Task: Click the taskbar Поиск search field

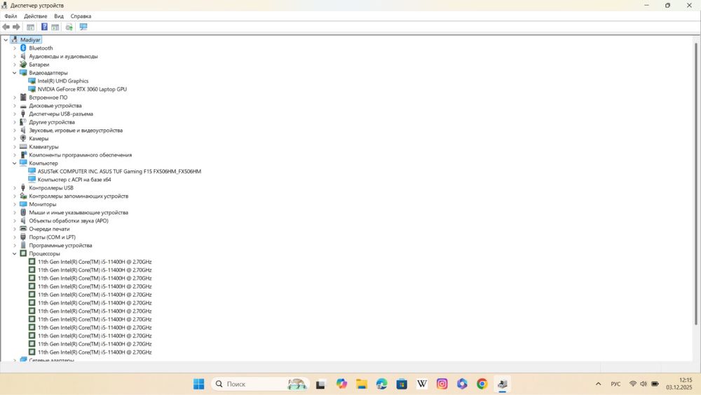Action: tap(260, 384)
